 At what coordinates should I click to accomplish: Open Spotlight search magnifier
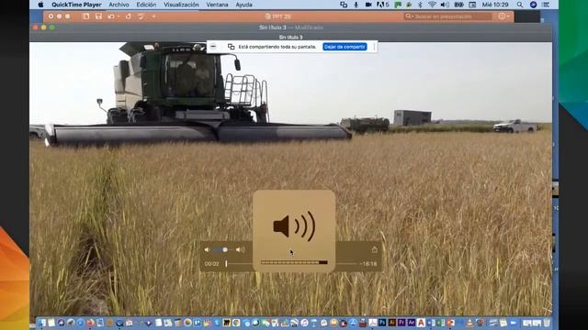(520, 5)
